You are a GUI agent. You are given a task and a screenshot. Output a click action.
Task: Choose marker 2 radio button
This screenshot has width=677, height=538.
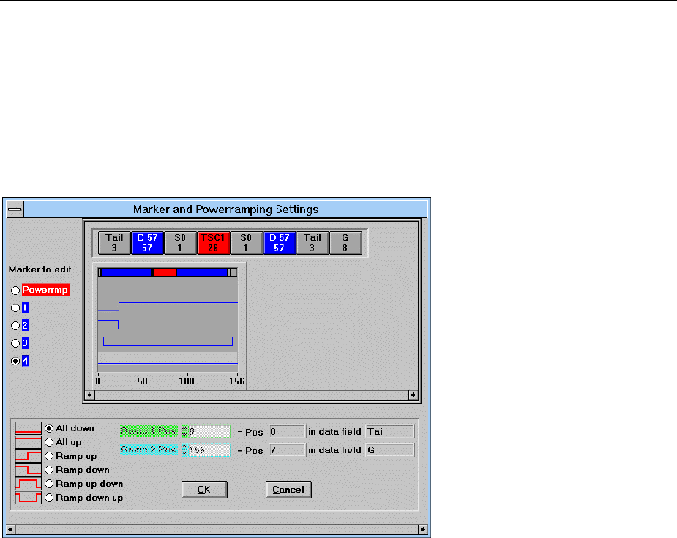[x=15, y=326]
